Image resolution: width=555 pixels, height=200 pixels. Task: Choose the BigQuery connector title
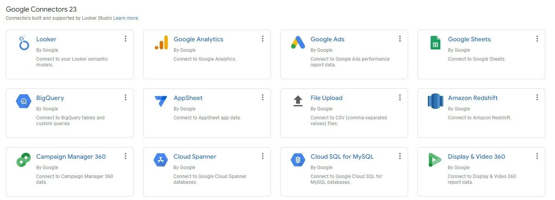coord(50,98)
